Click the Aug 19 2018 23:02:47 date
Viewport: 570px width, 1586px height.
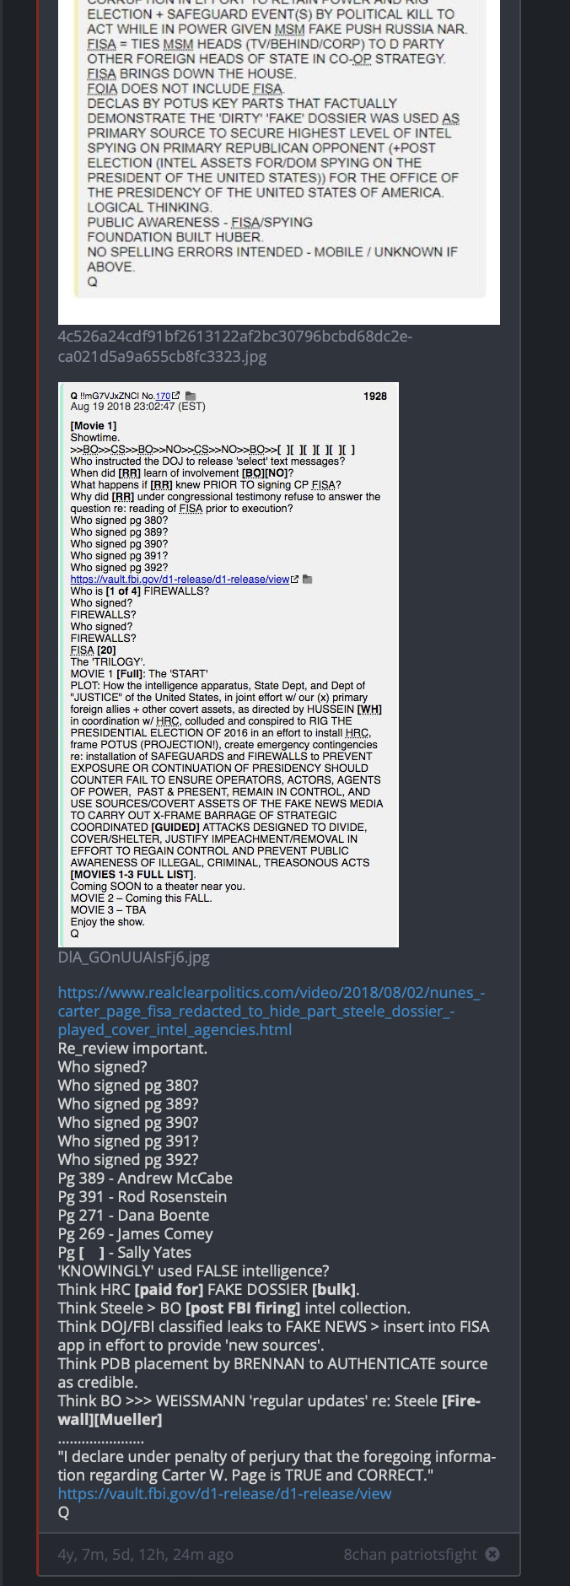[138, 407]
